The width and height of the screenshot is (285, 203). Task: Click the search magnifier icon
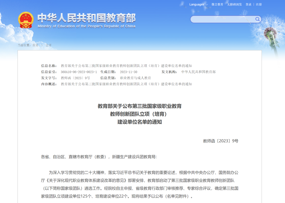tap(257, 19)
